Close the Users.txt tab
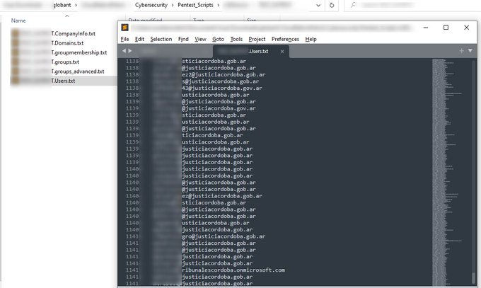Viewport: 481px width, 288px height. (x=282, y=51)
